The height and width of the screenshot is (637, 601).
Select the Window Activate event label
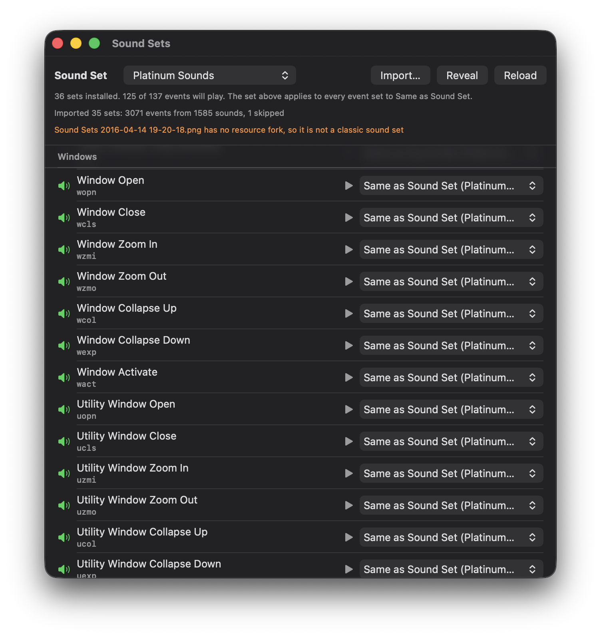pyautogui.click(x=117, y=372)
